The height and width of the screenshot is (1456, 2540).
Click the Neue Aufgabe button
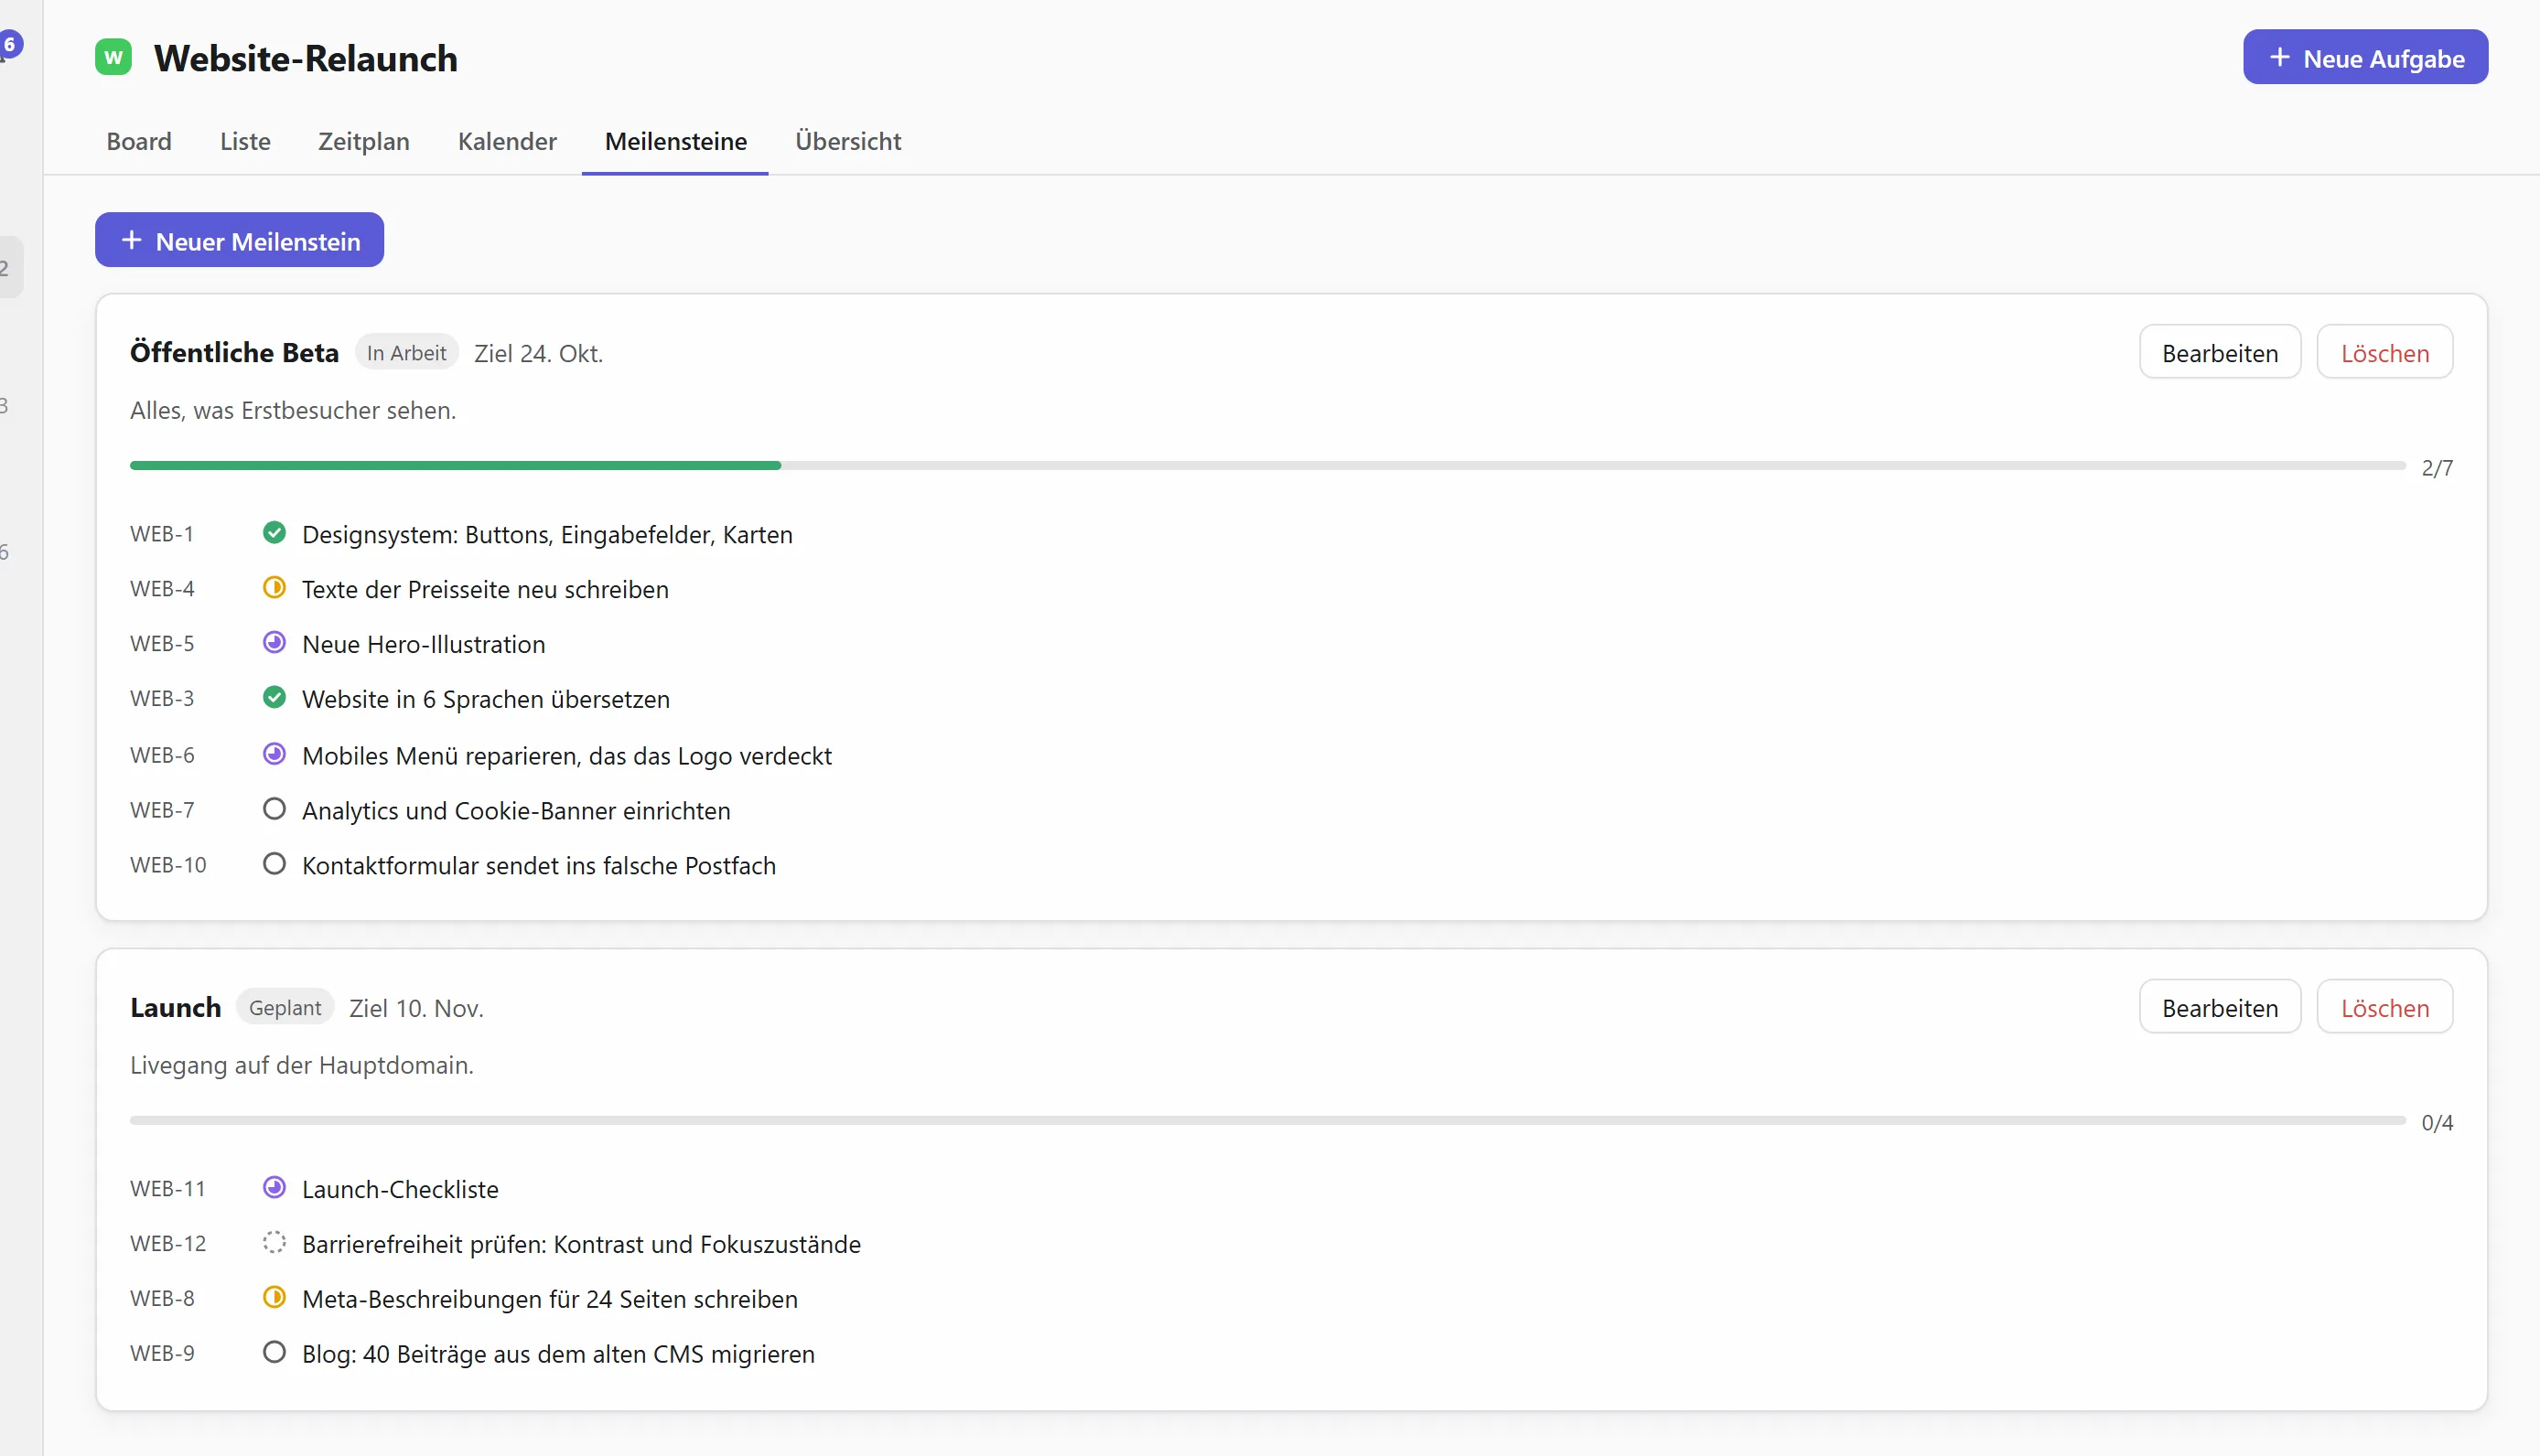tap(2365, 58)
